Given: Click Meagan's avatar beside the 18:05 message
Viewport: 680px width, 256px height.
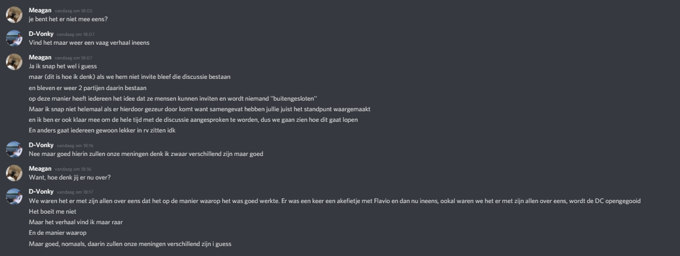Looking at the screenshot, I should pos(14,15).
